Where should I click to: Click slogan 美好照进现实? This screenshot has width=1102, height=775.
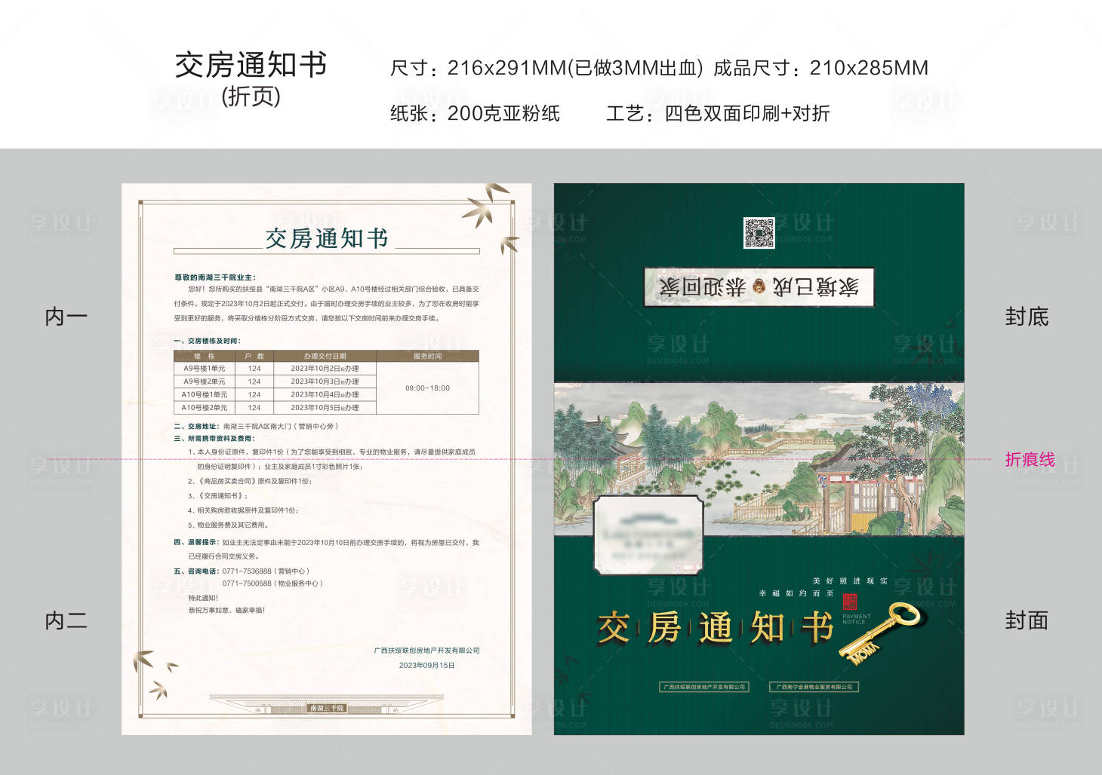pyautogui.click(x=850, y=580)
